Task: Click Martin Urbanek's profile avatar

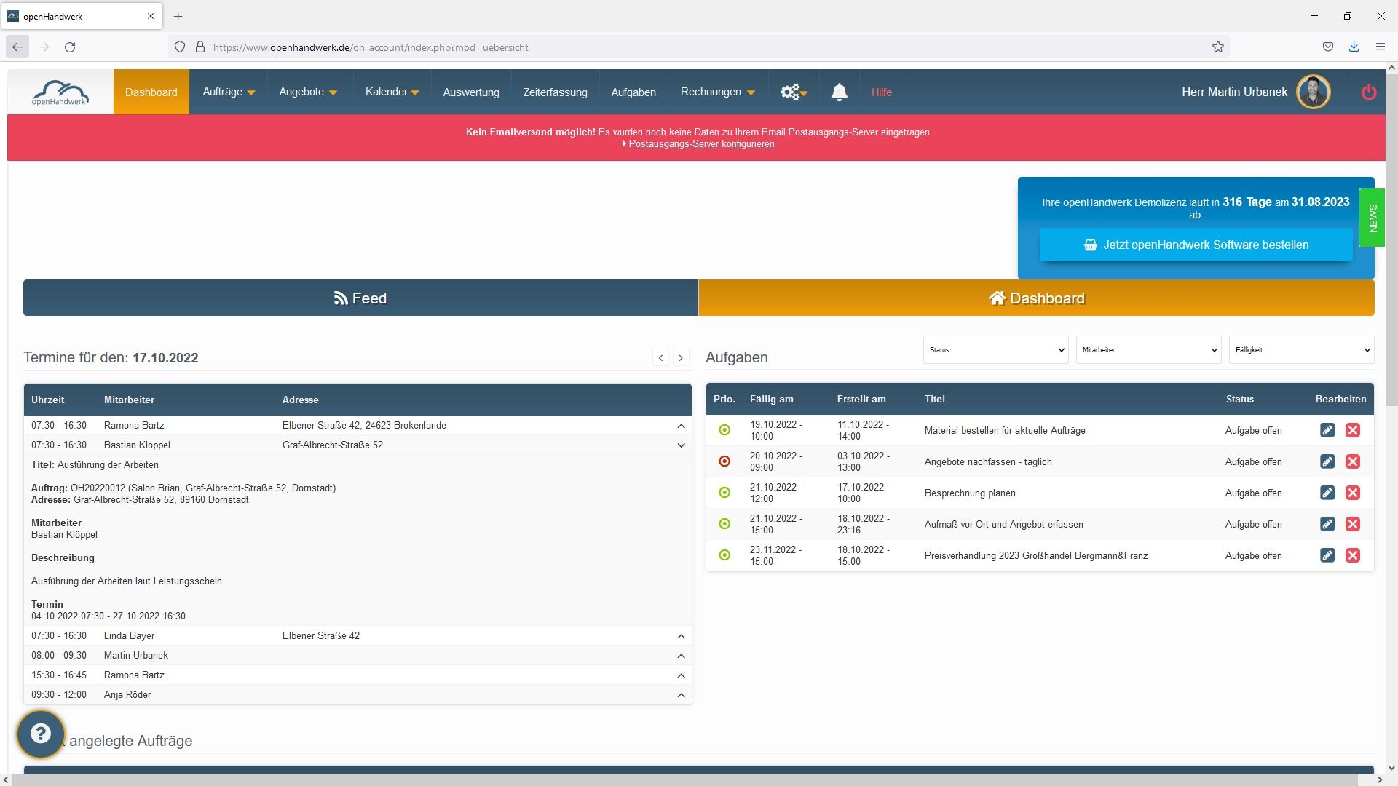Action: (x=1313, y=92)
